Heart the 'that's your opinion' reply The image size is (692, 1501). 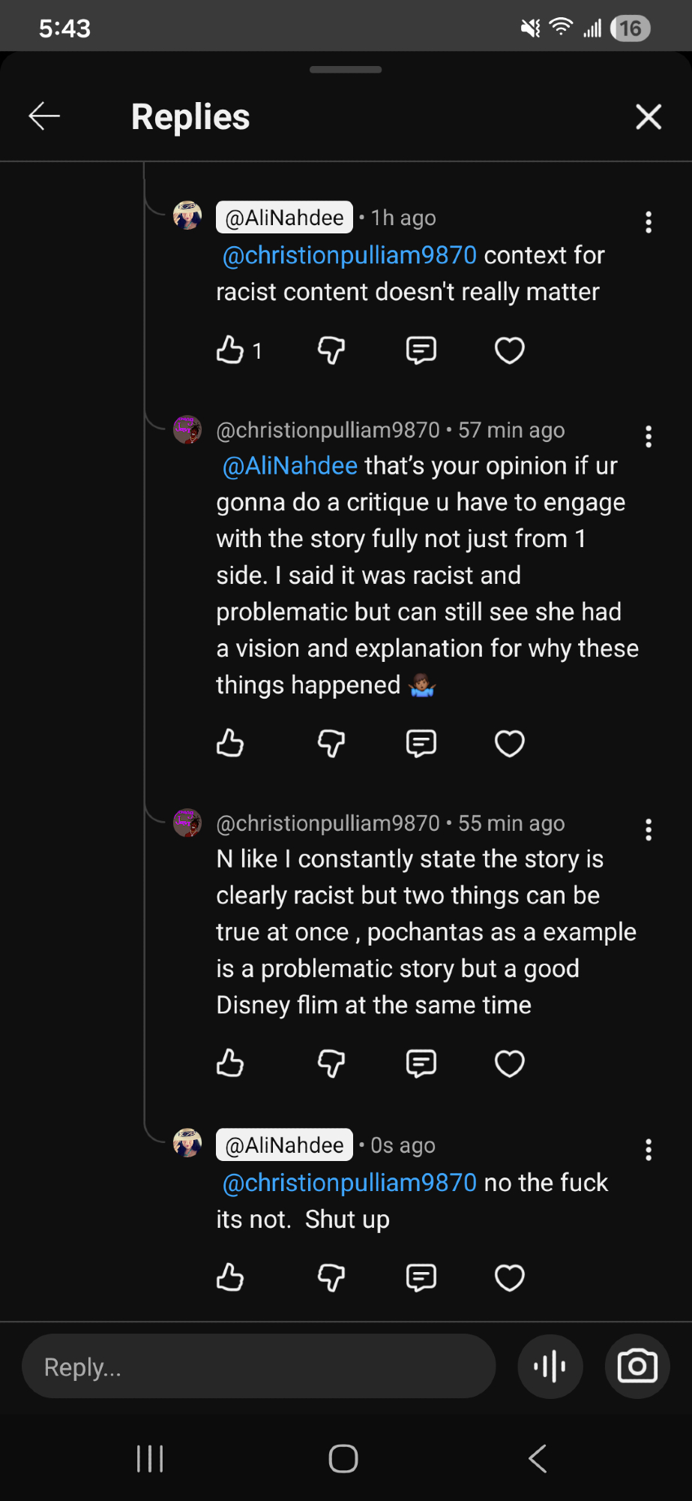click(510, 744)
